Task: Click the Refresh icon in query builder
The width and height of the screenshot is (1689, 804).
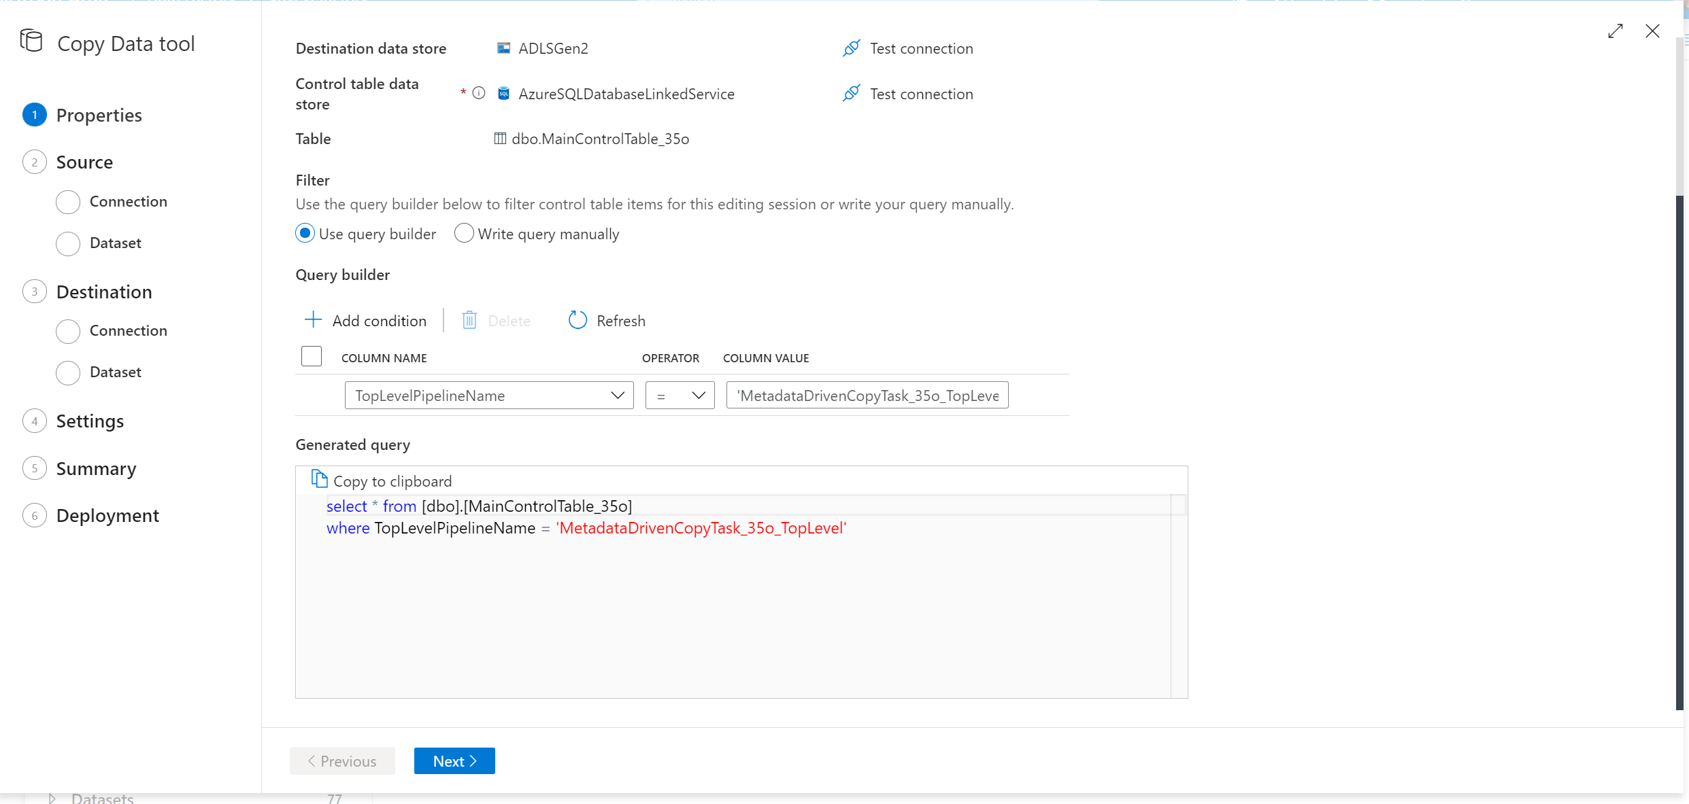Action: [x=578, y=319]
